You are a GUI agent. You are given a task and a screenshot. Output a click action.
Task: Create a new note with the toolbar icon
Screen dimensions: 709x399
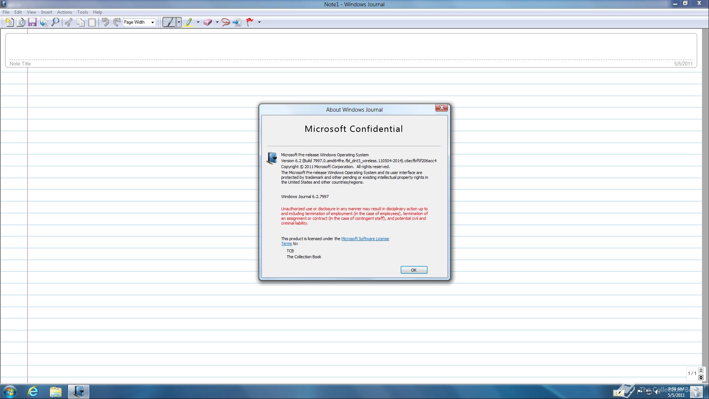(x=9, y=22)
